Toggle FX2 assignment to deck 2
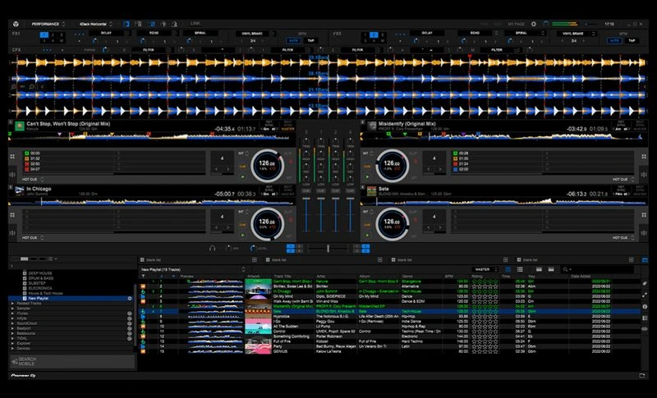Screen dimensions: 657x398 click(x=374, y=34)
